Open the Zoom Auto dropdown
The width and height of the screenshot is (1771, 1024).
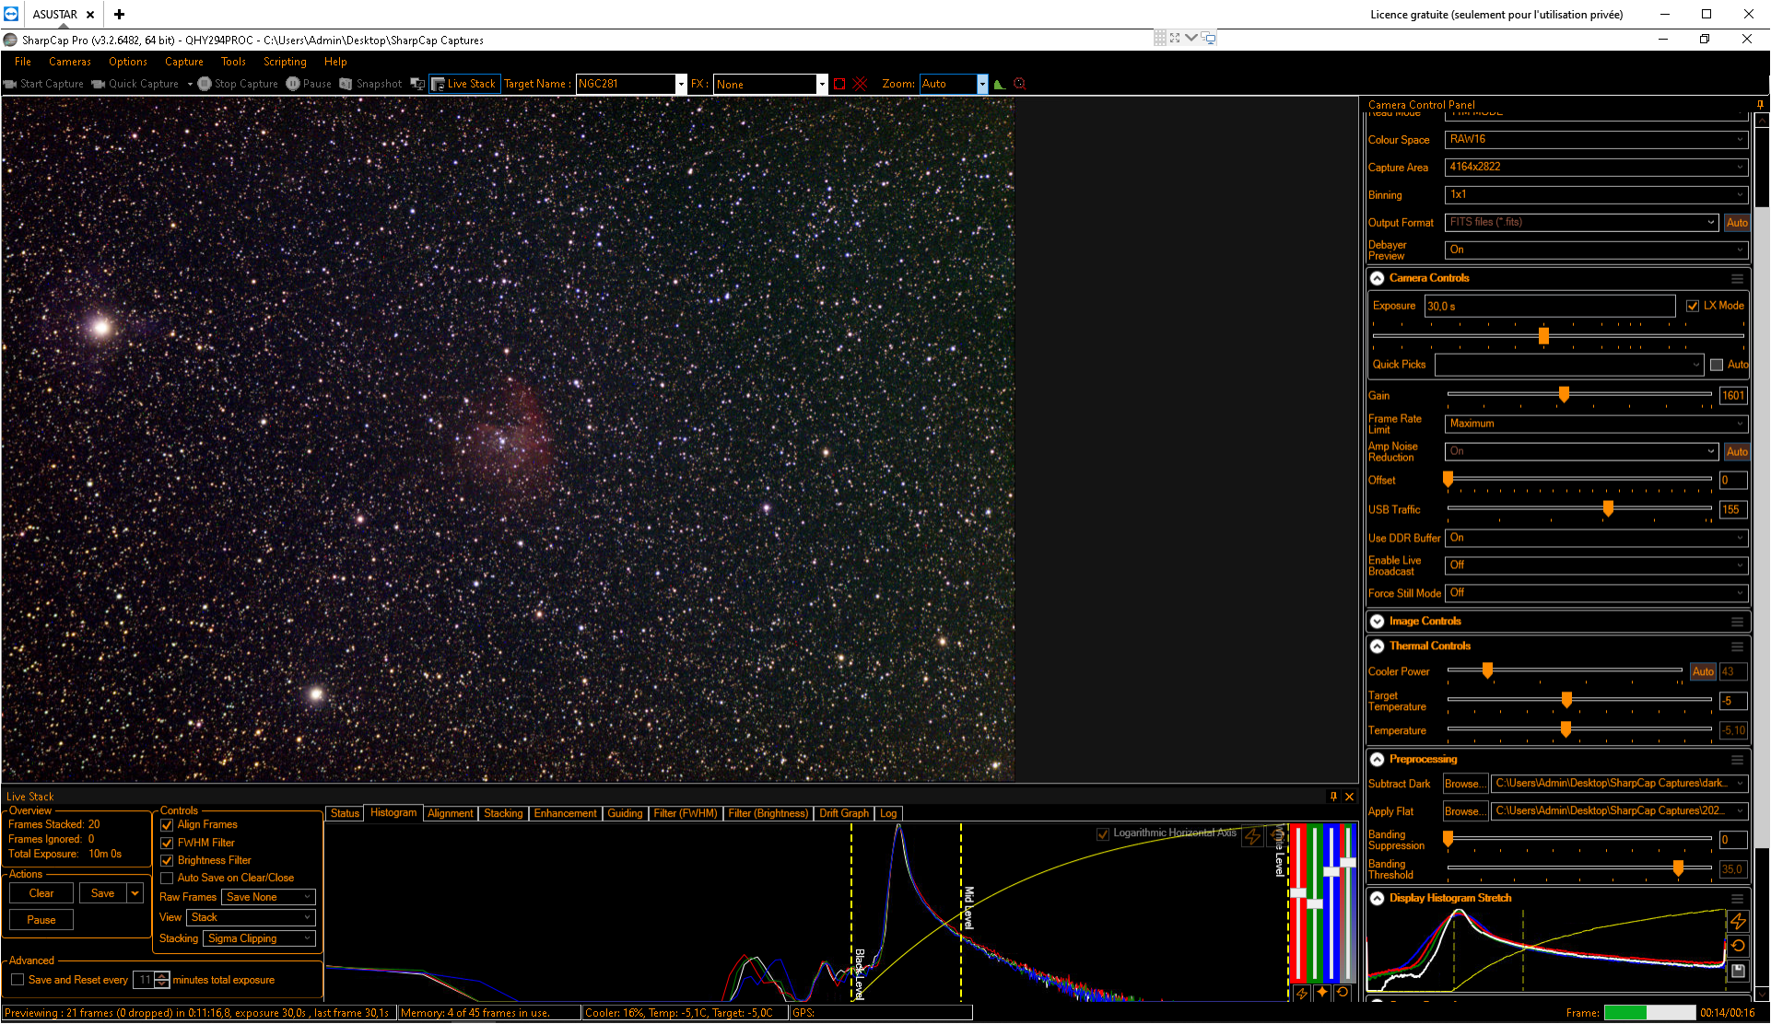tap(982, 84)
